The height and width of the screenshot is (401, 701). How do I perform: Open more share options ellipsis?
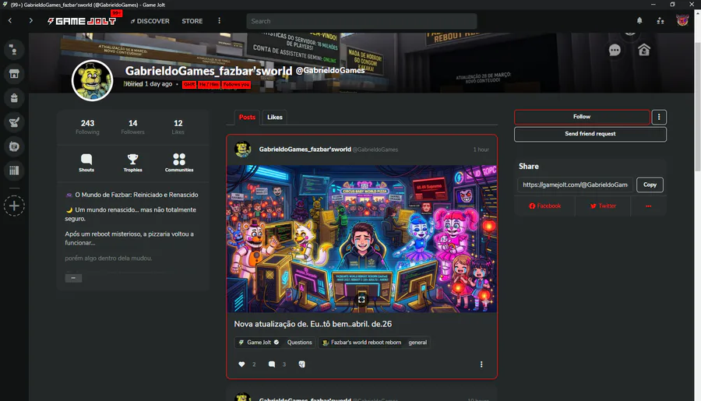tap(648, 206)
